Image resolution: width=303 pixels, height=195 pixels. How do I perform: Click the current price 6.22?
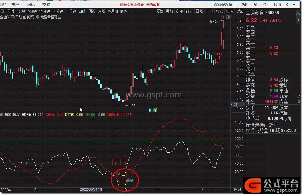tap(251, 20)
